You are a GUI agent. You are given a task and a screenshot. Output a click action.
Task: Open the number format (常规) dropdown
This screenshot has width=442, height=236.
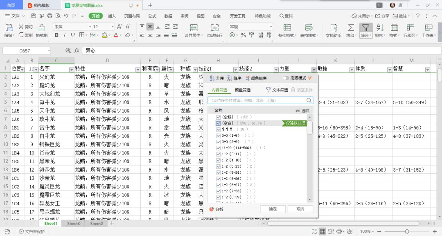[x=271, y=27]
